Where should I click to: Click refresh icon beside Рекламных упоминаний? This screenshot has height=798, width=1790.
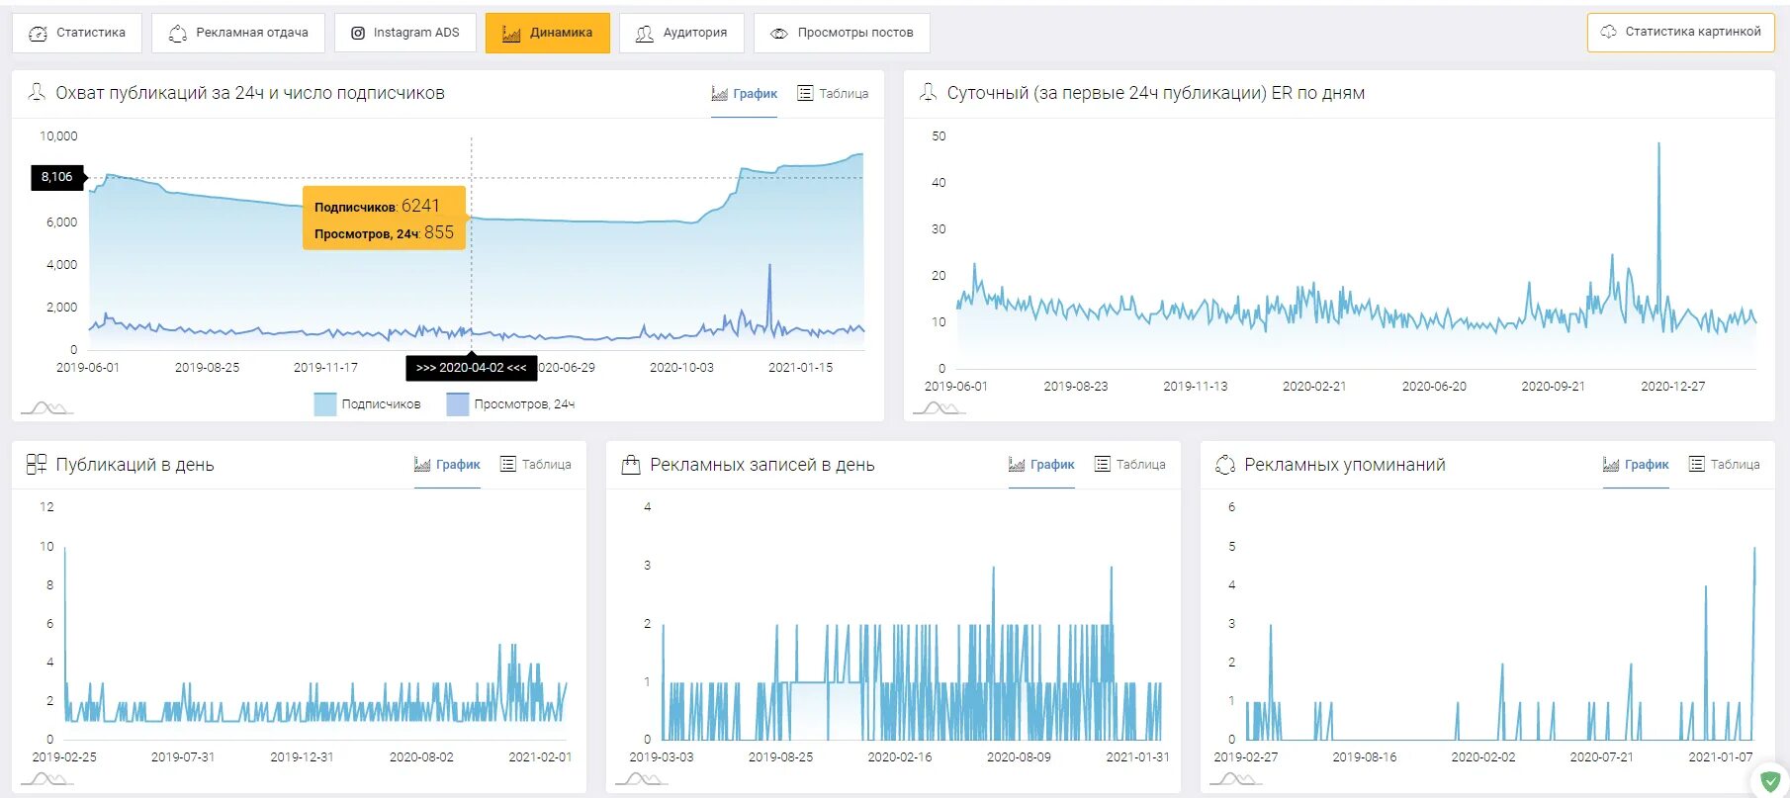(x=1225, y=465)
